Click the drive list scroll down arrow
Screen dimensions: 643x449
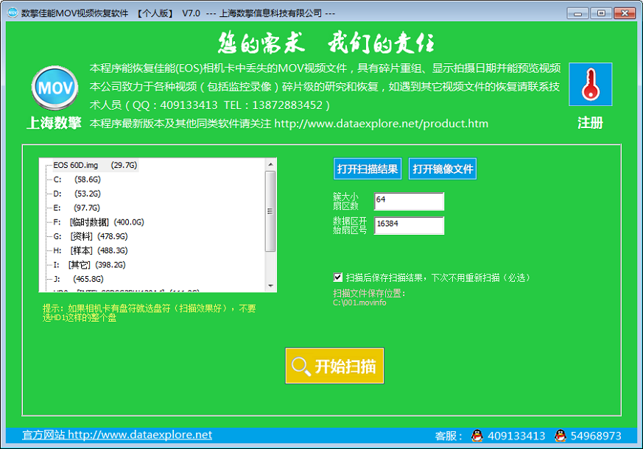coord(270,286)
